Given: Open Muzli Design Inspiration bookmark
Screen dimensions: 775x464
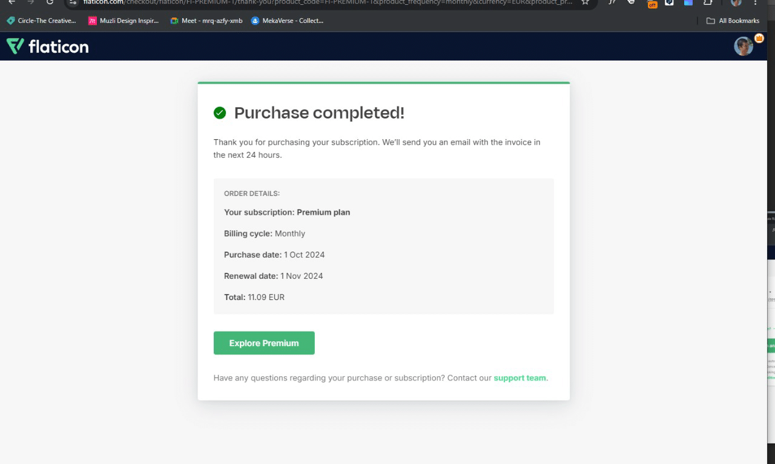Looking at the screenshot, I should click(124, 21).
